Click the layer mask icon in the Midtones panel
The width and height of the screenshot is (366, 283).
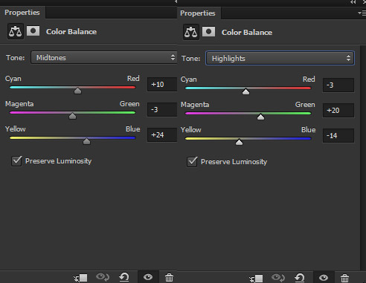click(x=33, y=31)
